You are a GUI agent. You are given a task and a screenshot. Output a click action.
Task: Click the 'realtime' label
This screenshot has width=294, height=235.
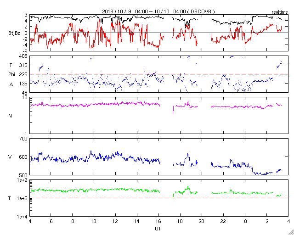280,12
